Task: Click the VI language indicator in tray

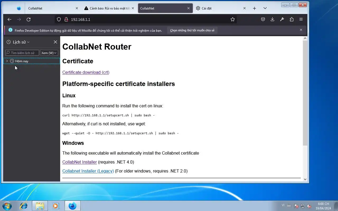Action: click(283, 205)
